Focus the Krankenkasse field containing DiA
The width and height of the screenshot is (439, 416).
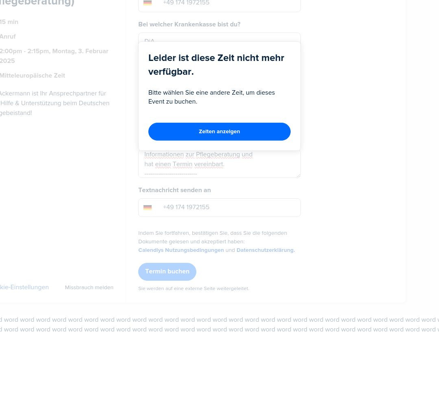click(x=219, y=38)
